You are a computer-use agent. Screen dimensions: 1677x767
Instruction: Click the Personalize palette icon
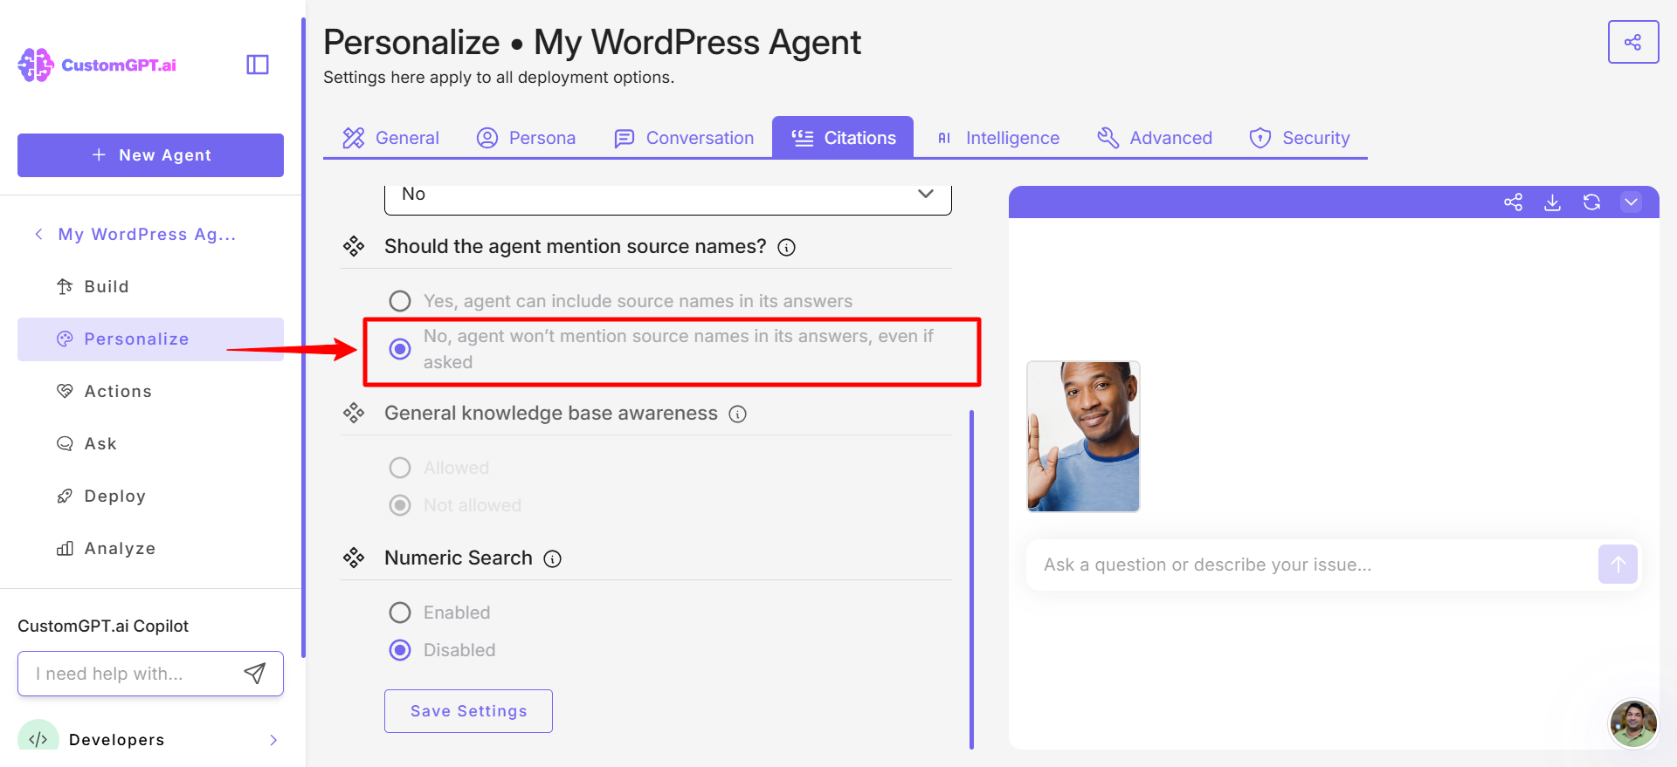[65, 339]
